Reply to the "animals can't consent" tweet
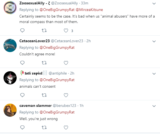Screen dimensions: 160x134 (22, 95)
